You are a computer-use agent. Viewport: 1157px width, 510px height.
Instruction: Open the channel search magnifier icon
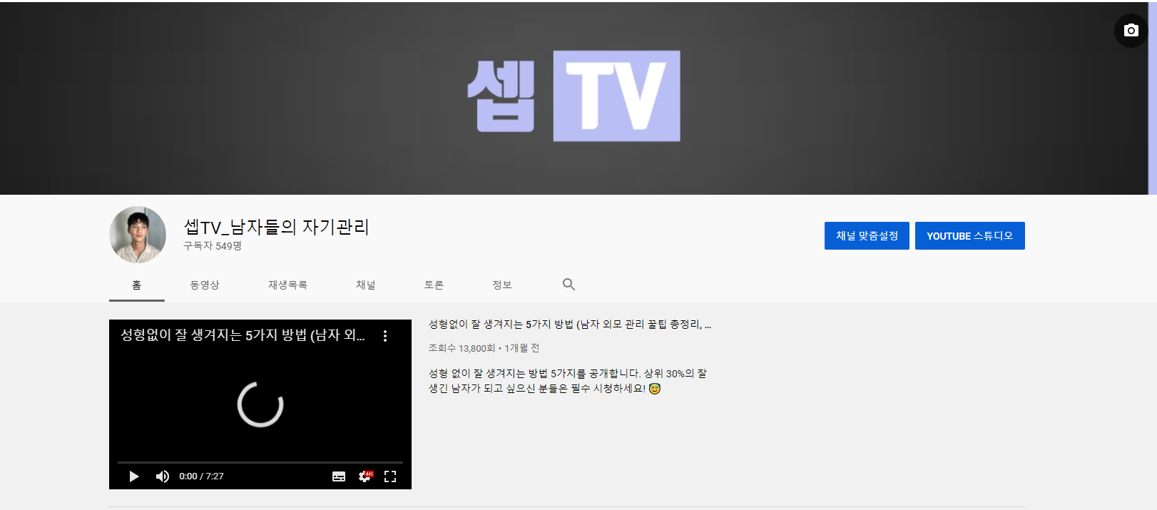[569, 285]
